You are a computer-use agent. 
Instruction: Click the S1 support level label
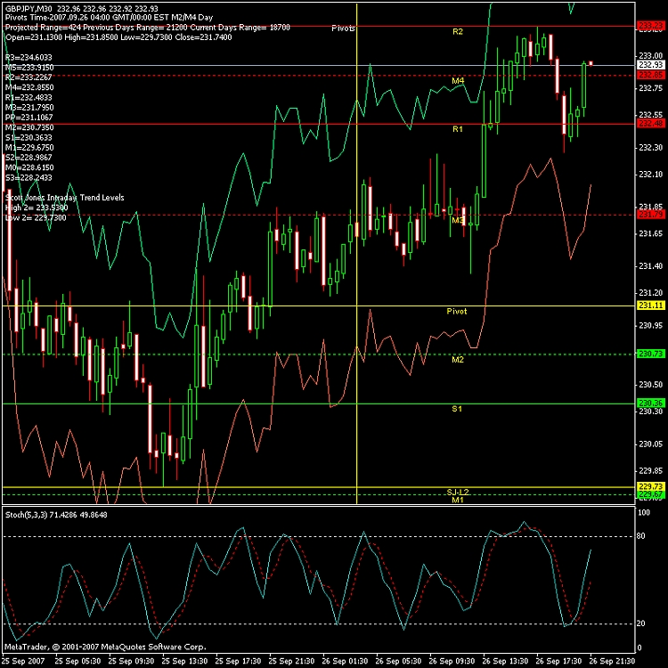tap(457, 409)
